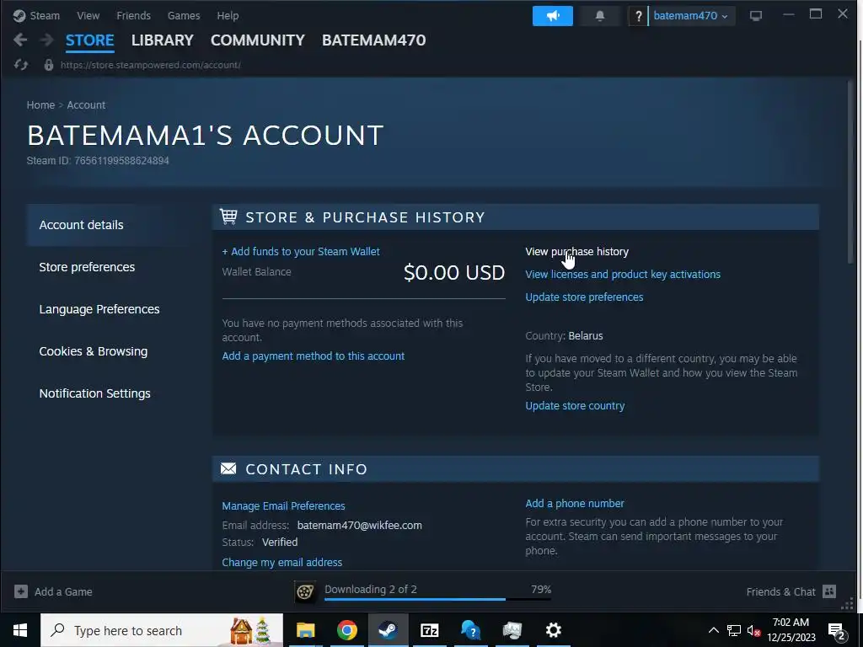Screen dimensions: 863x647
Task: Launch Google Chrome from the taskbar
Action: 346,630
